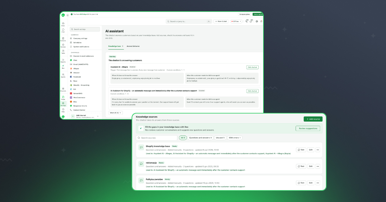Screen dimensions: 386x202
Task: Open the Reo sparkle icon in the left rail
Action: pos(63,66)
